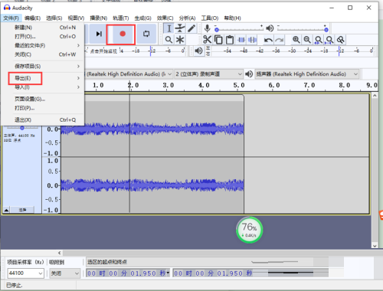Click the Trim audio outside selection icon

pyautogui.click(x=241, y=40)
